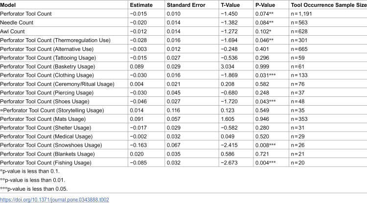Click the n=1,191 sample size cell
The height and width of the screenshot is (203, 367).
301,14
